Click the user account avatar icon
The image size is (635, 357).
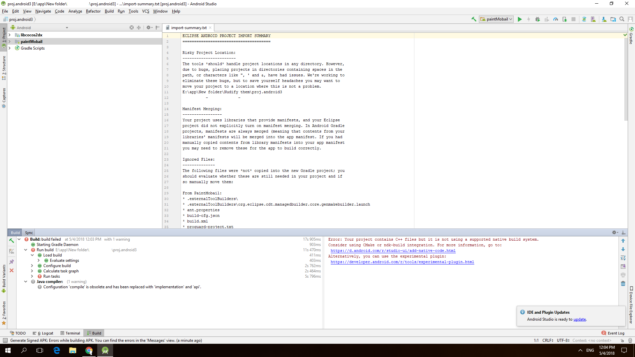[630, 19]
